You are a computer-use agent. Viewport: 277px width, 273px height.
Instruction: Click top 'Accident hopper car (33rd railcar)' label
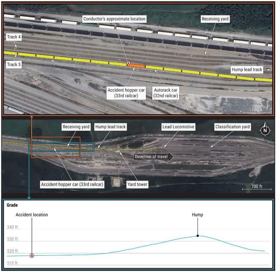point(126,93)
